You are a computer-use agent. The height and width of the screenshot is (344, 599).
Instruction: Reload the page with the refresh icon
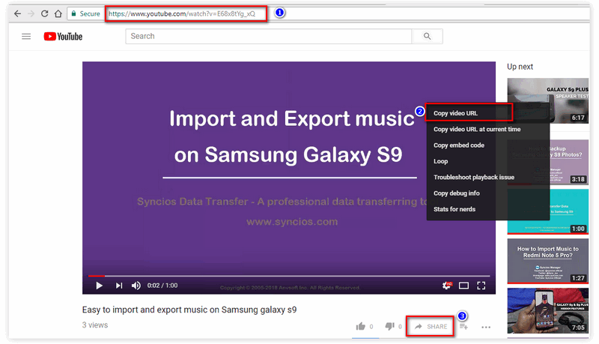(44, 13)
